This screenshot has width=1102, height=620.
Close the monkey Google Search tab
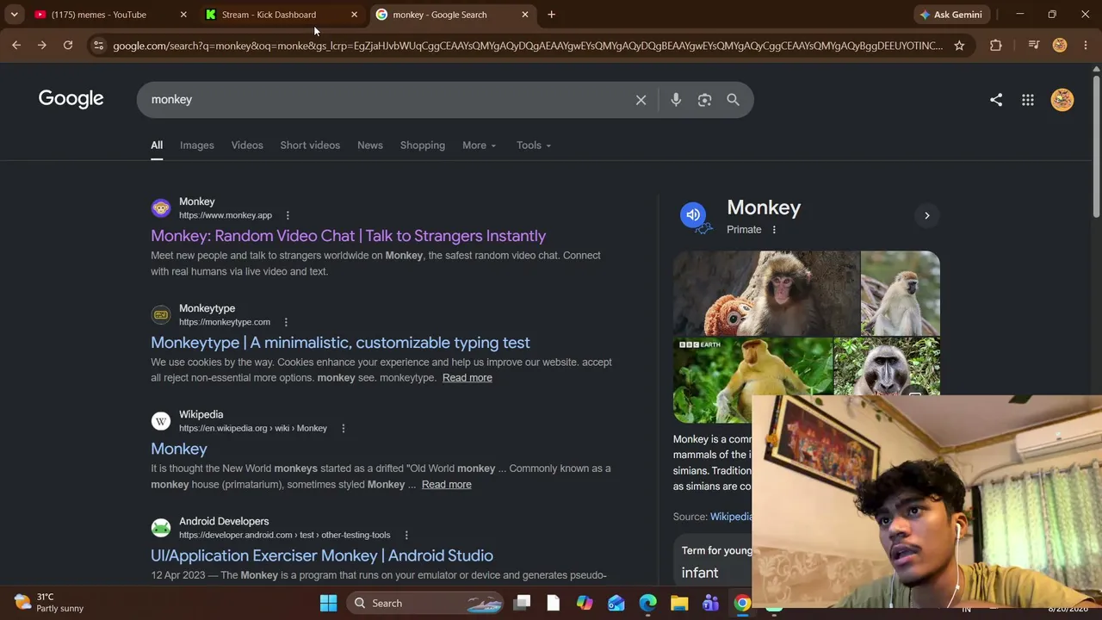click(x=525, y=15)
